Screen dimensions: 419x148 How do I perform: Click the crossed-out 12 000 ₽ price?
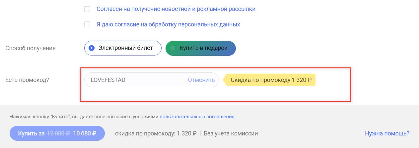pyautogui.click(x=58, y=133)
